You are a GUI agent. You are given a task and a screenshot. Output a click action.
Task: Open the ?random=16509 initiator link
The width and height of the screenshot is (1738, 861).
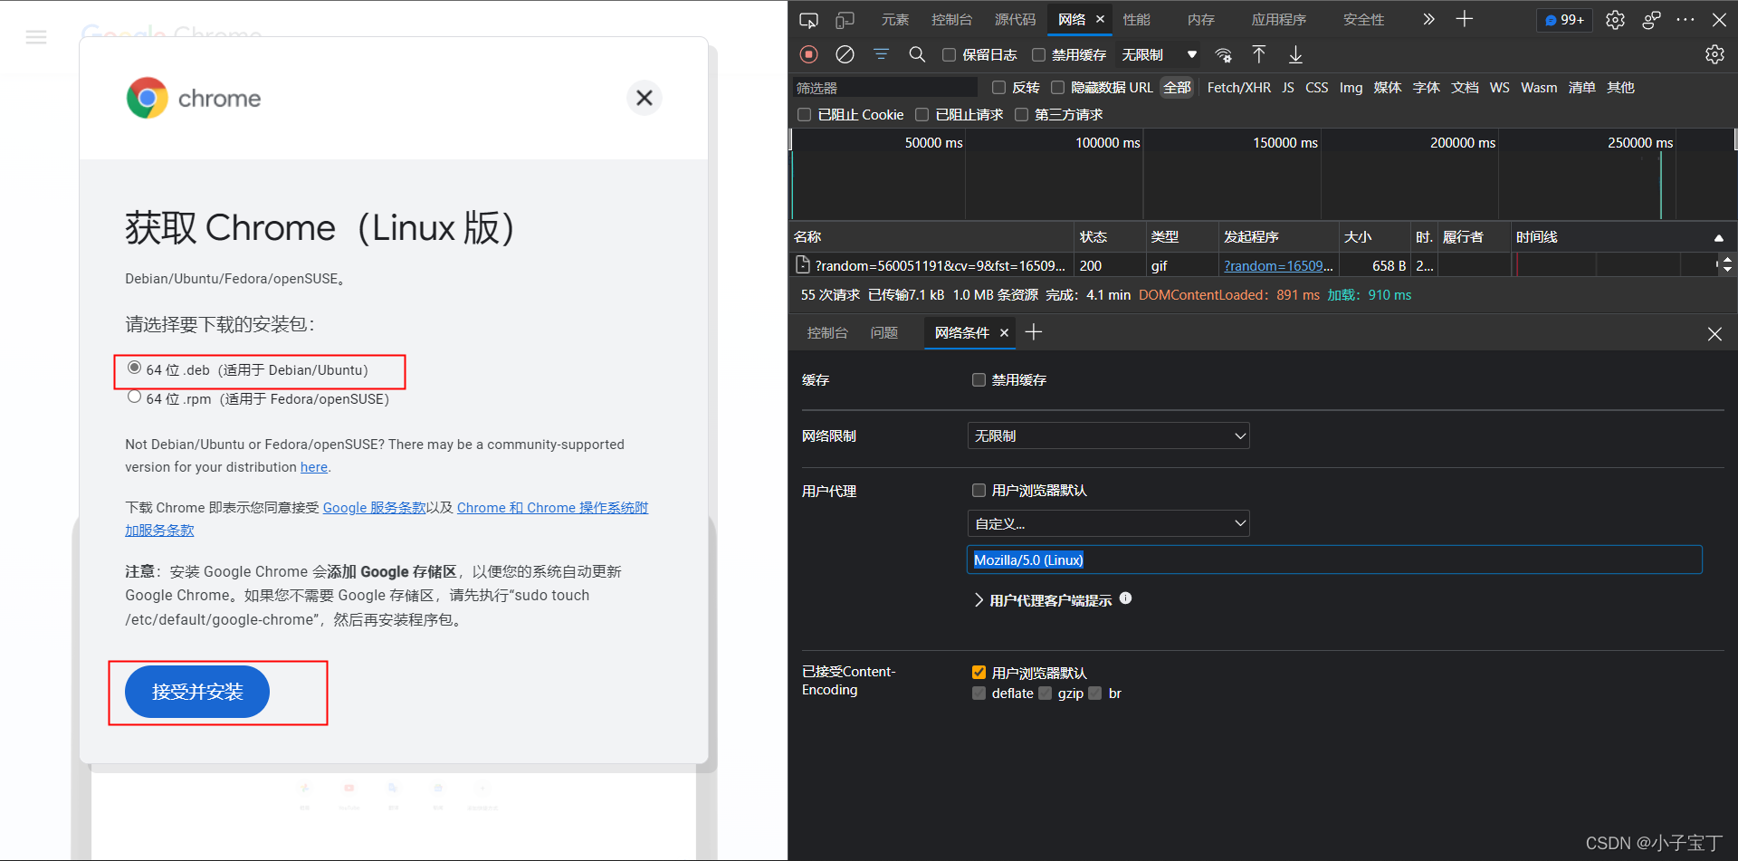coord(1278,265)
